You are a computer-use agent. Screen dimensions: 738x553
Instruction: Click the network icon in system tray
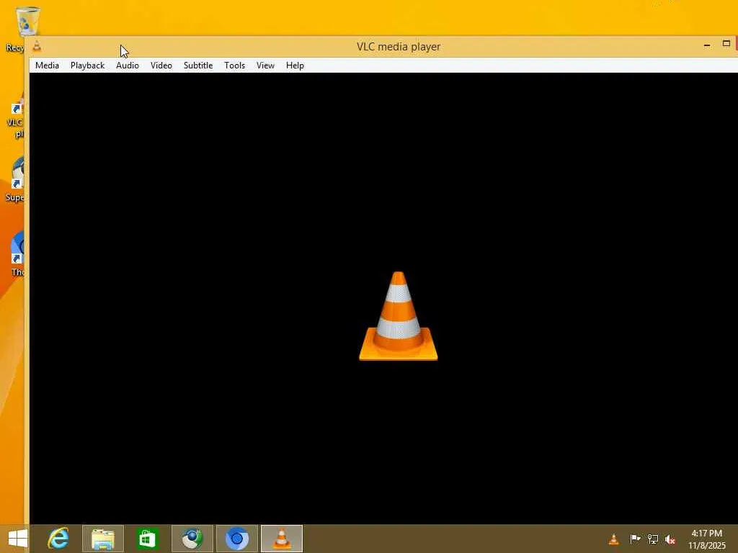[x=653, y=539]
